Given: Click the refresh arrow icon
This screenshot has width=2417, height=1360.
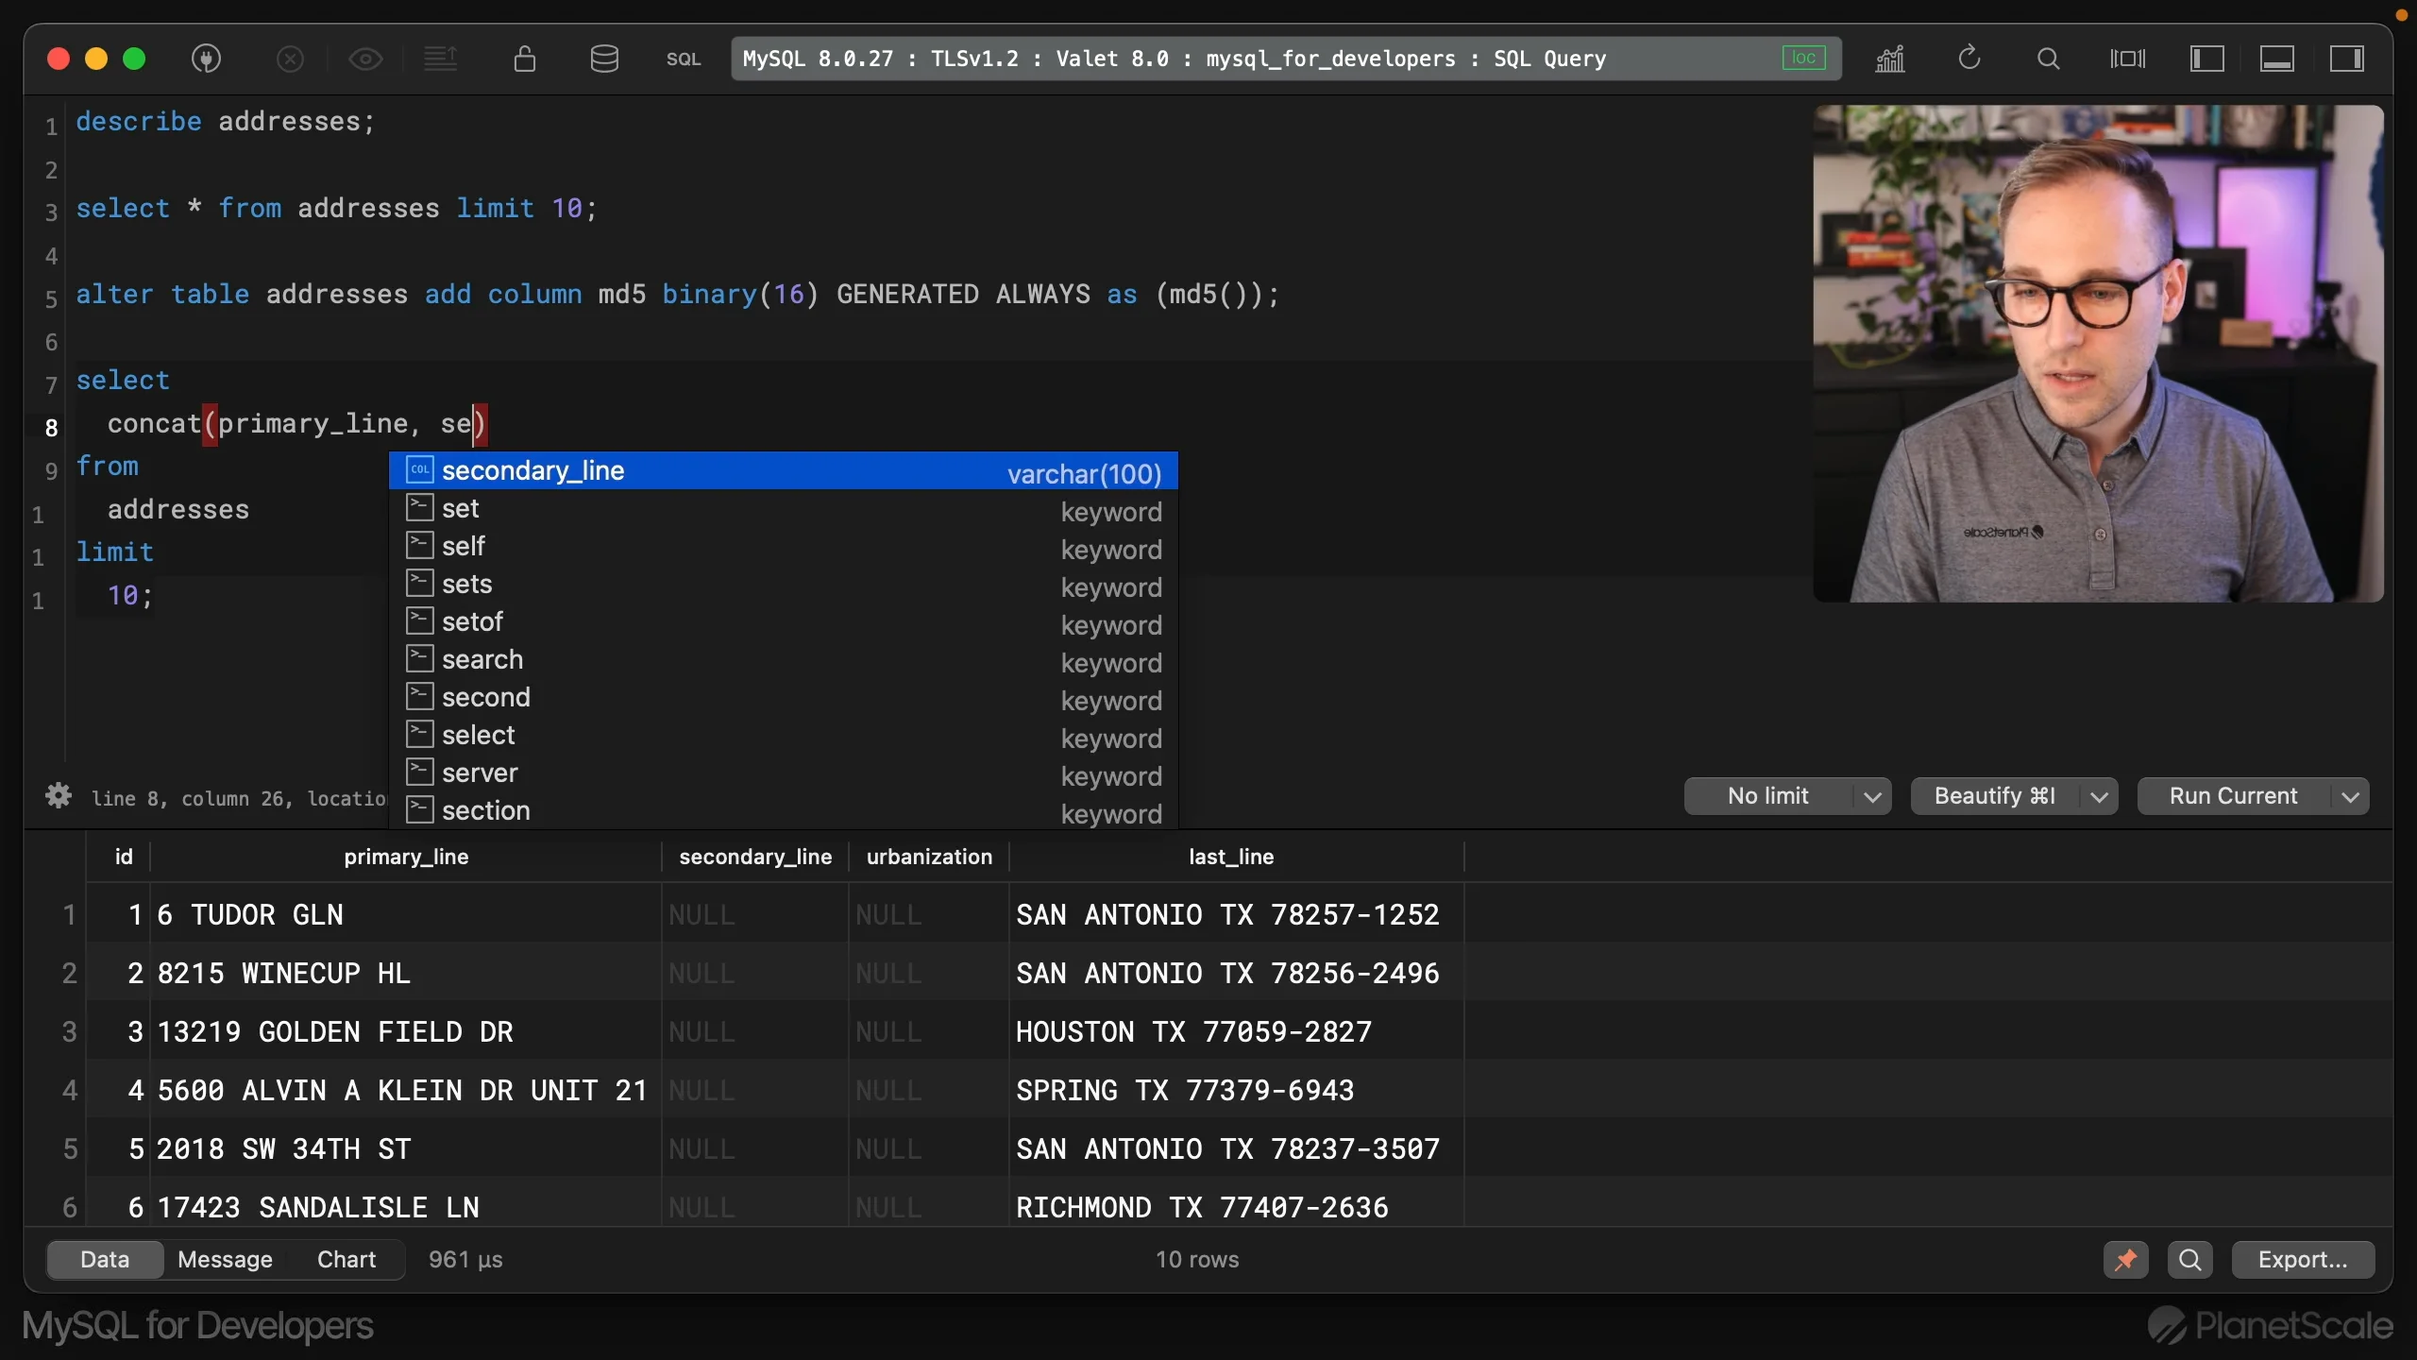Looking at the screenshot, I should click(1969, 59).
